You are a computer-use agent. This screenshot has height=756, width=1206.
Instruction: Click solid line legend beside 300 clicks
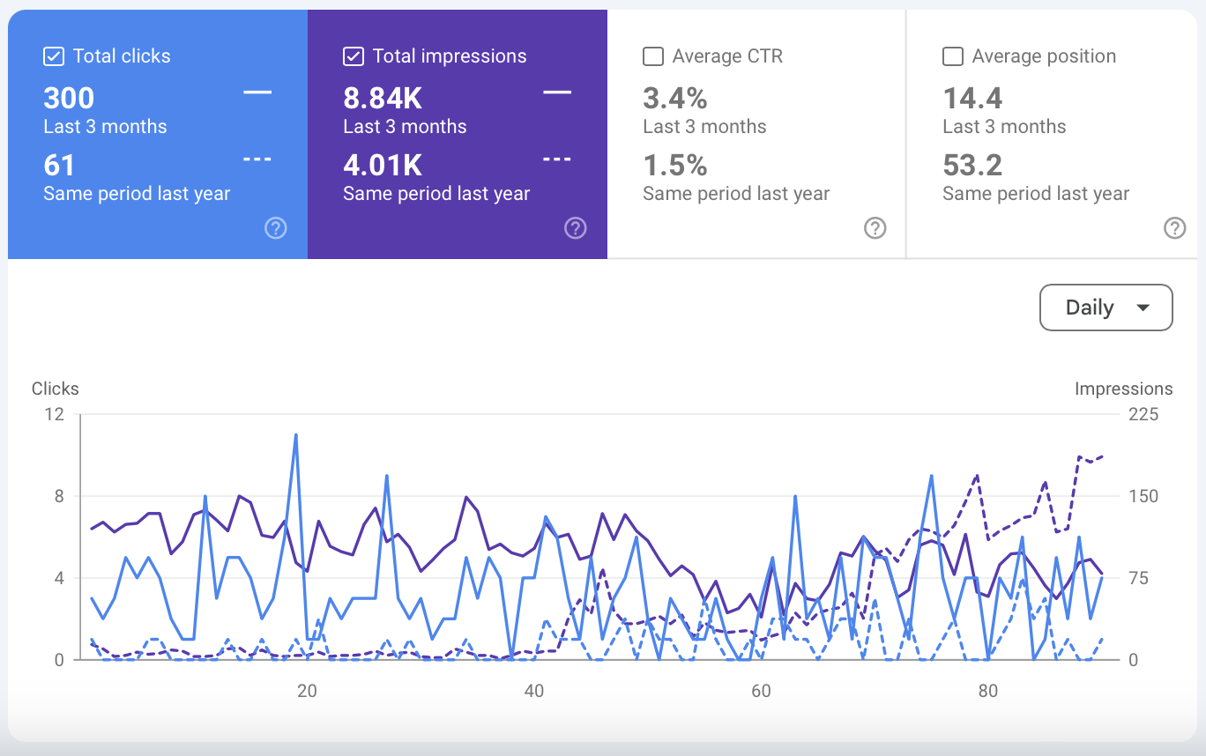[x=257, y=93]
